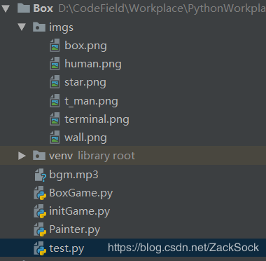
Task: Click the venv folder icon
Action: click(x=39, y=156)
